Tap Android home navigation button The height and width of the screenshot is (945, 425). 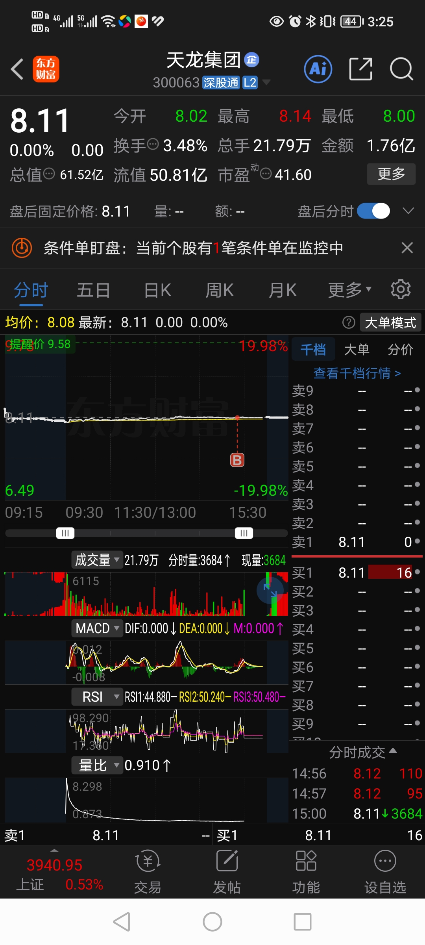[213, 922]
